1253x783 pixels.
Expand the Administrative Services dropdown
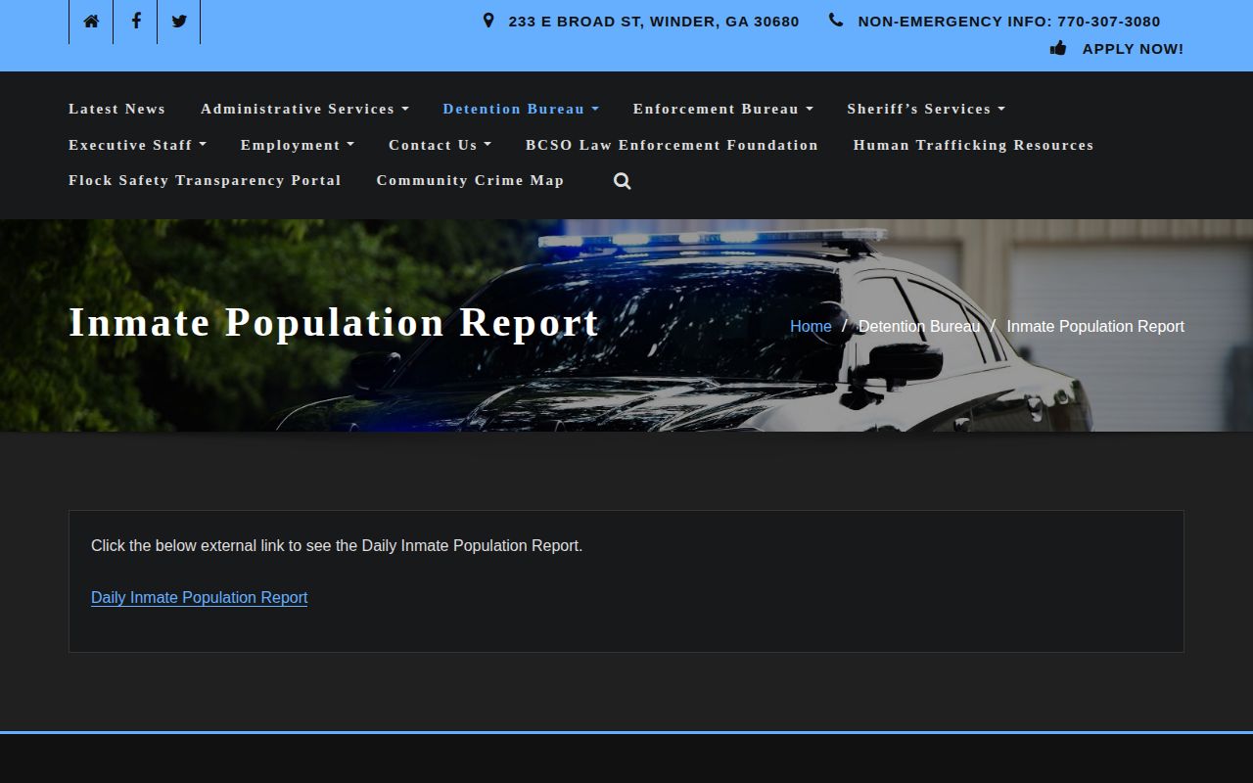(x=304, y=109)
